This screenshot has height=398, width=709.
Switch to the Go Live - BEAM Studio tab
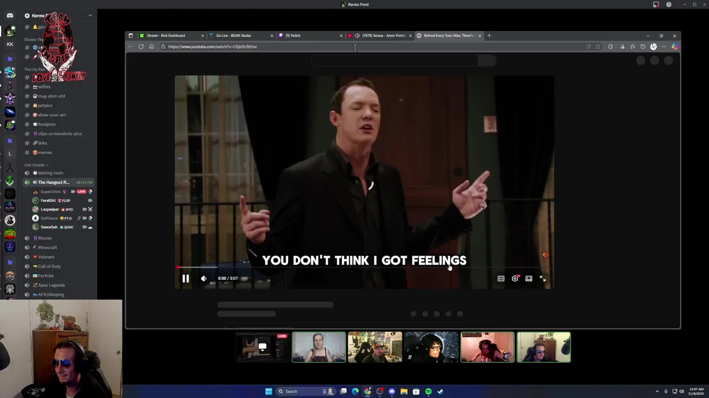pyautogui.click(x=241, y=35)
